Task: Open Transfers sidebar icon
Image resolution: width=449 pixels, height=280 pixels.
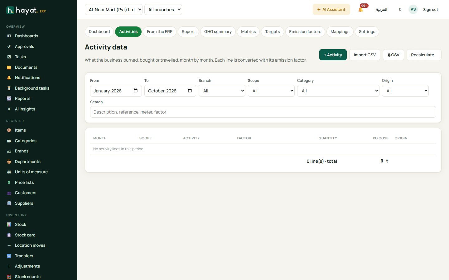Action: point(9,256)
